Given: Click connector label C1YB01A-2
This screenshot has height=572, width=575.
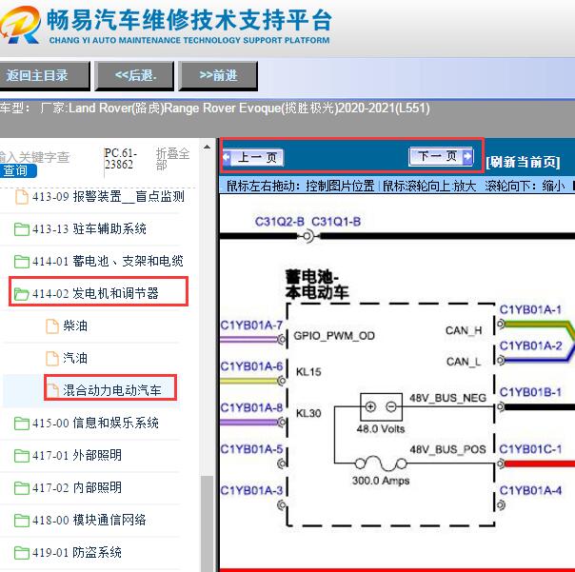Looking at the screenshot, I should click(x=530, y=345).
